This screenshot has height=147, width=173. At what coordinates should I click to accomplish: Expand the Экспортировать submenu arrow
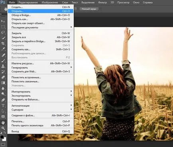(71, 95)
